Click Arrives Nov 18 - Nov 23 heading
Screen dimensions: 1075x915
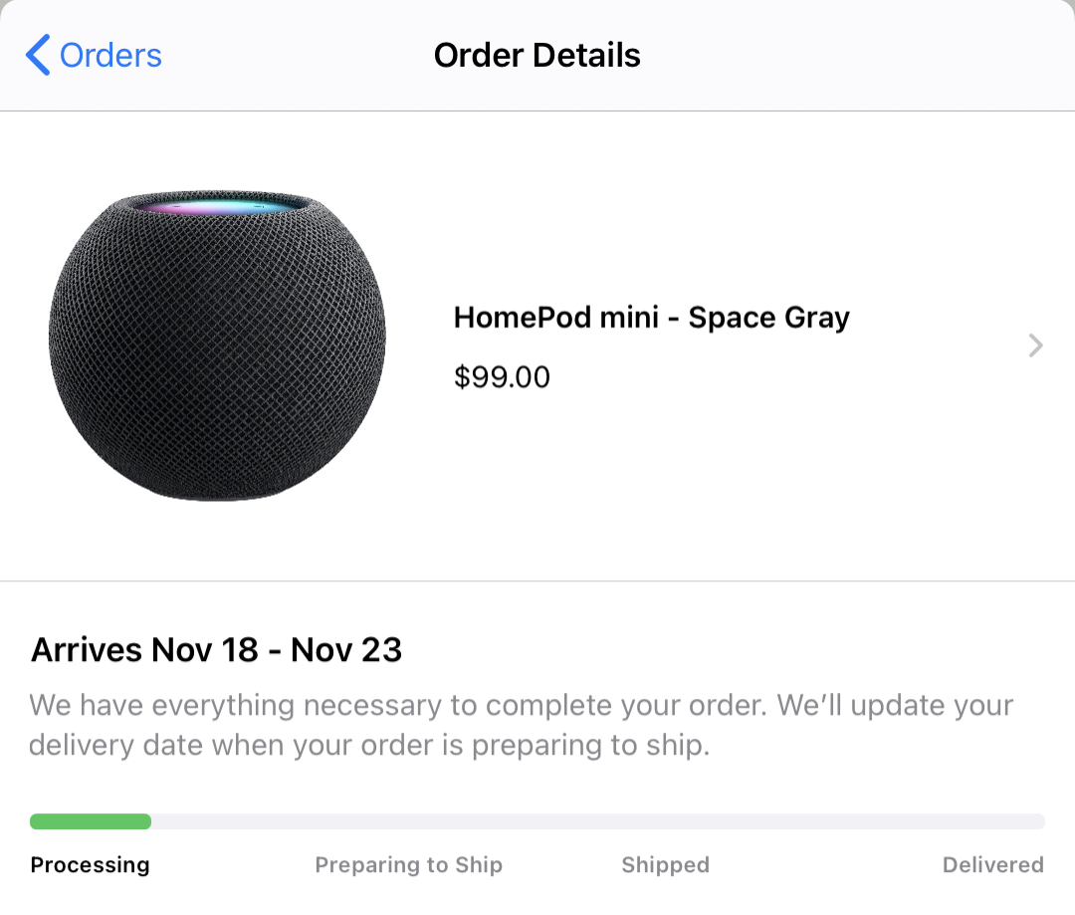pyautogui.click(x=217, y=649)
